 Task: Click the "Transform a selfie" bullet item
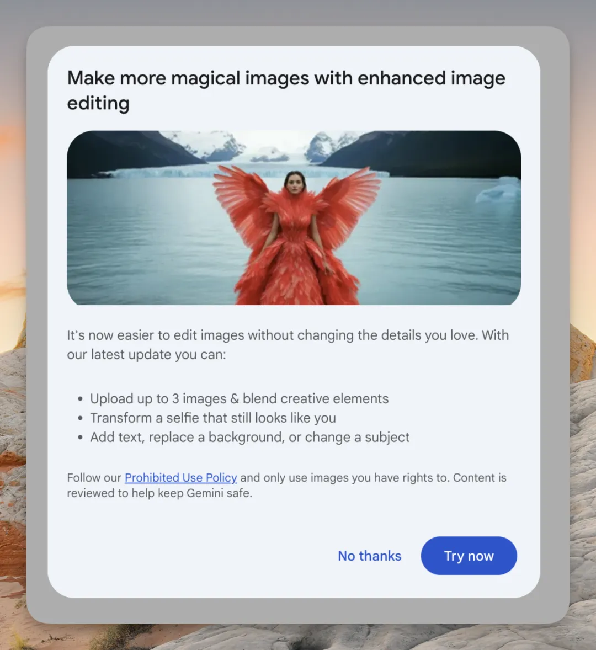(x=213, y=418)
